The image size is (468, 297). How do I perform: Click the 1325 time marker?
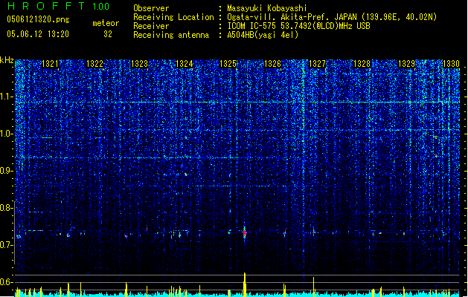click(x=228, y=64)
